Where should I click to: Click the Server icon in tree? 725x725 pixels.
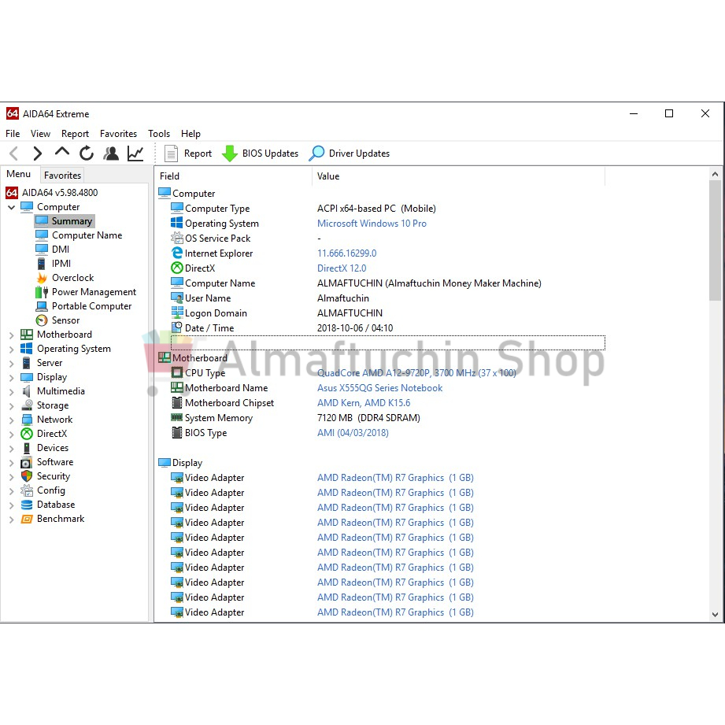click(x=27, y=363)
